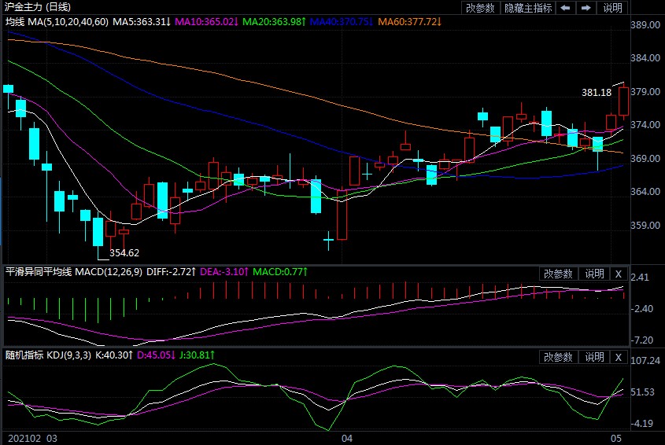Show MACD 说明 description
This screenshot has height=445, width=665.
tap(593, 274)
